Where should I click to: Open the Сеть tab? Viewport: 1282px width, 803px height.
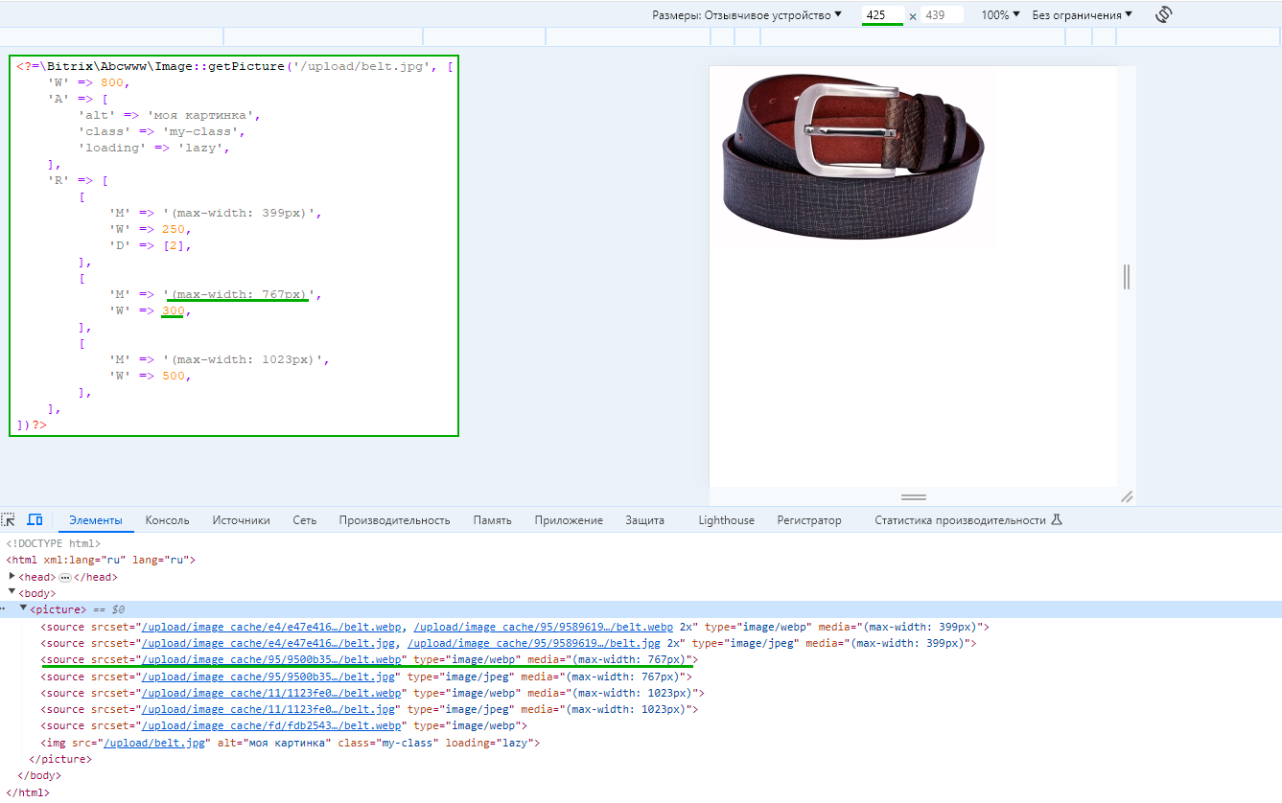click(304, 520)
